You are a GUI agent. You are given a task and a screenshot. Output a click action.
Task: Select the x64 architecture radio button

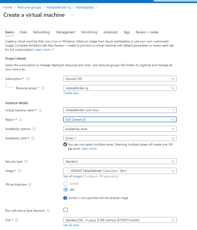point(66,190)
